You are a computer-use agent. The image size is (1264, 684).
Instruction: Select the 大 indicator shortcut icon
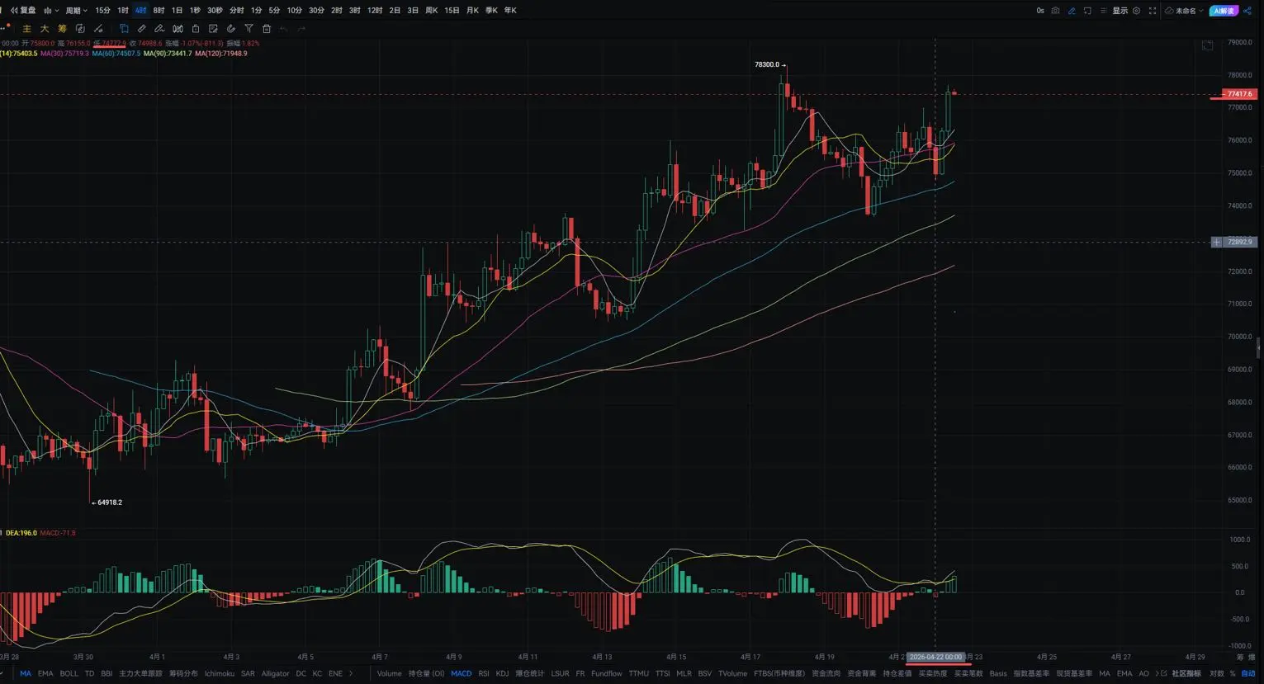tap(45, 29)
